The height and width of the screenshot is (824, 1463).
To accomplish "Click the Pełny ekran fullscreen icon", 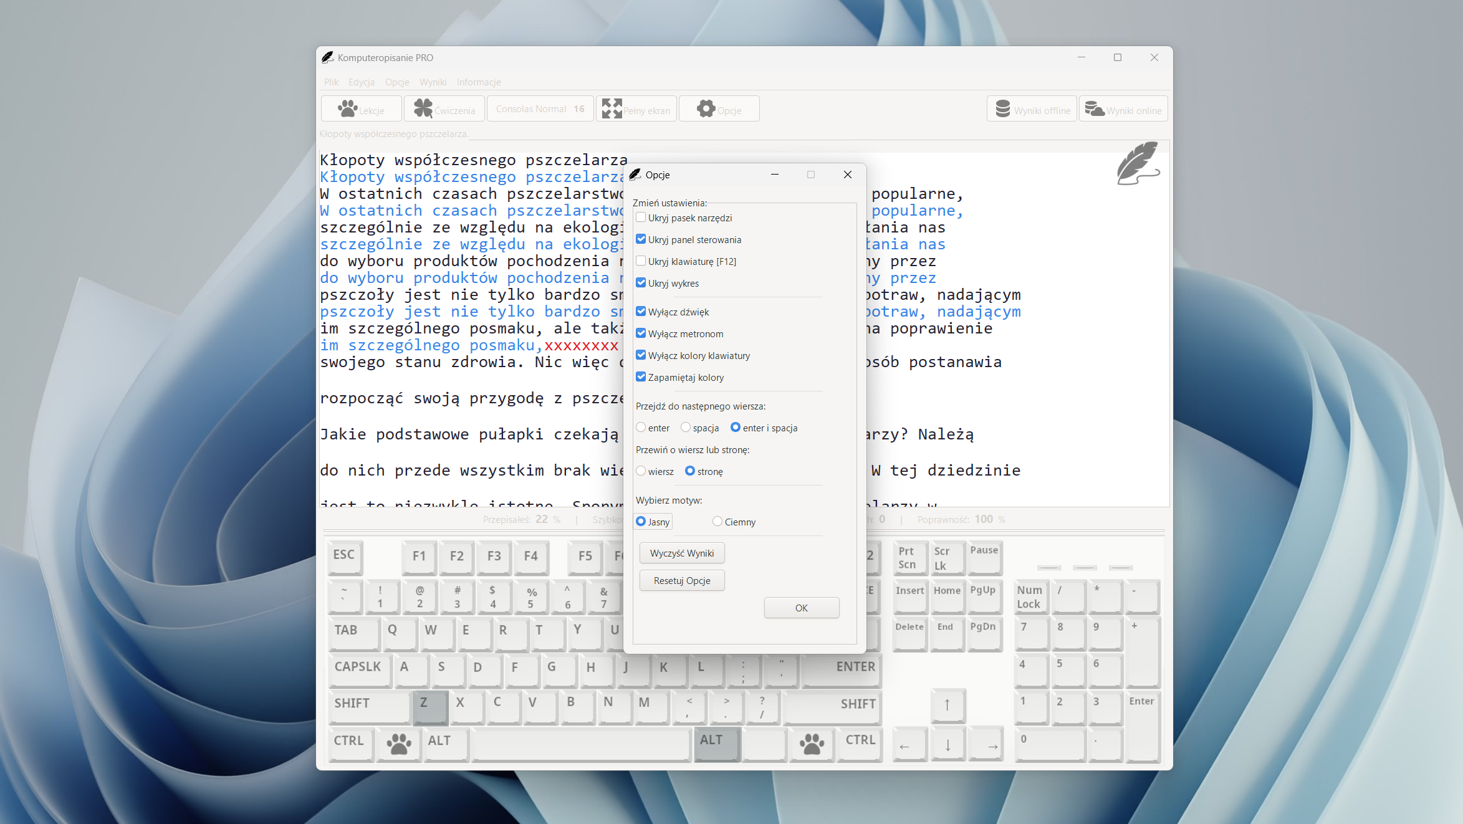I will (x=612, y=109).
